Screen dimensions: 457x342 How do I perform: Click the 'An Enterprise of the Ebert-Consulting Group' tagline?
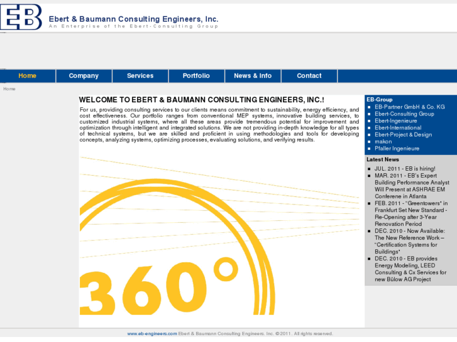click(x=133, y=26)
